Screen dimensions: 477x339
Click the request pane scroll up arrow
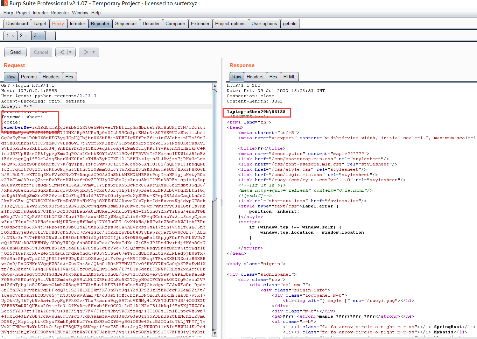pos(215,86)
